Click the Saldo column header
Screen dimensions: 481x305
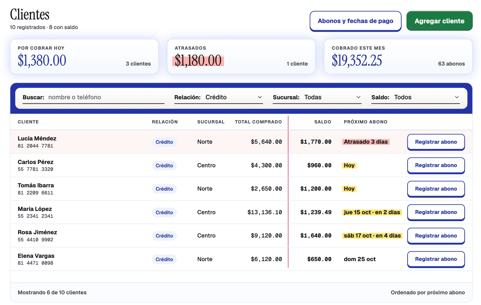click(323, 122)
